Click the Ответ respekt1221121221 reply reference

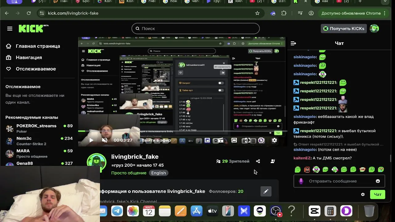click(x=339, y=144)
